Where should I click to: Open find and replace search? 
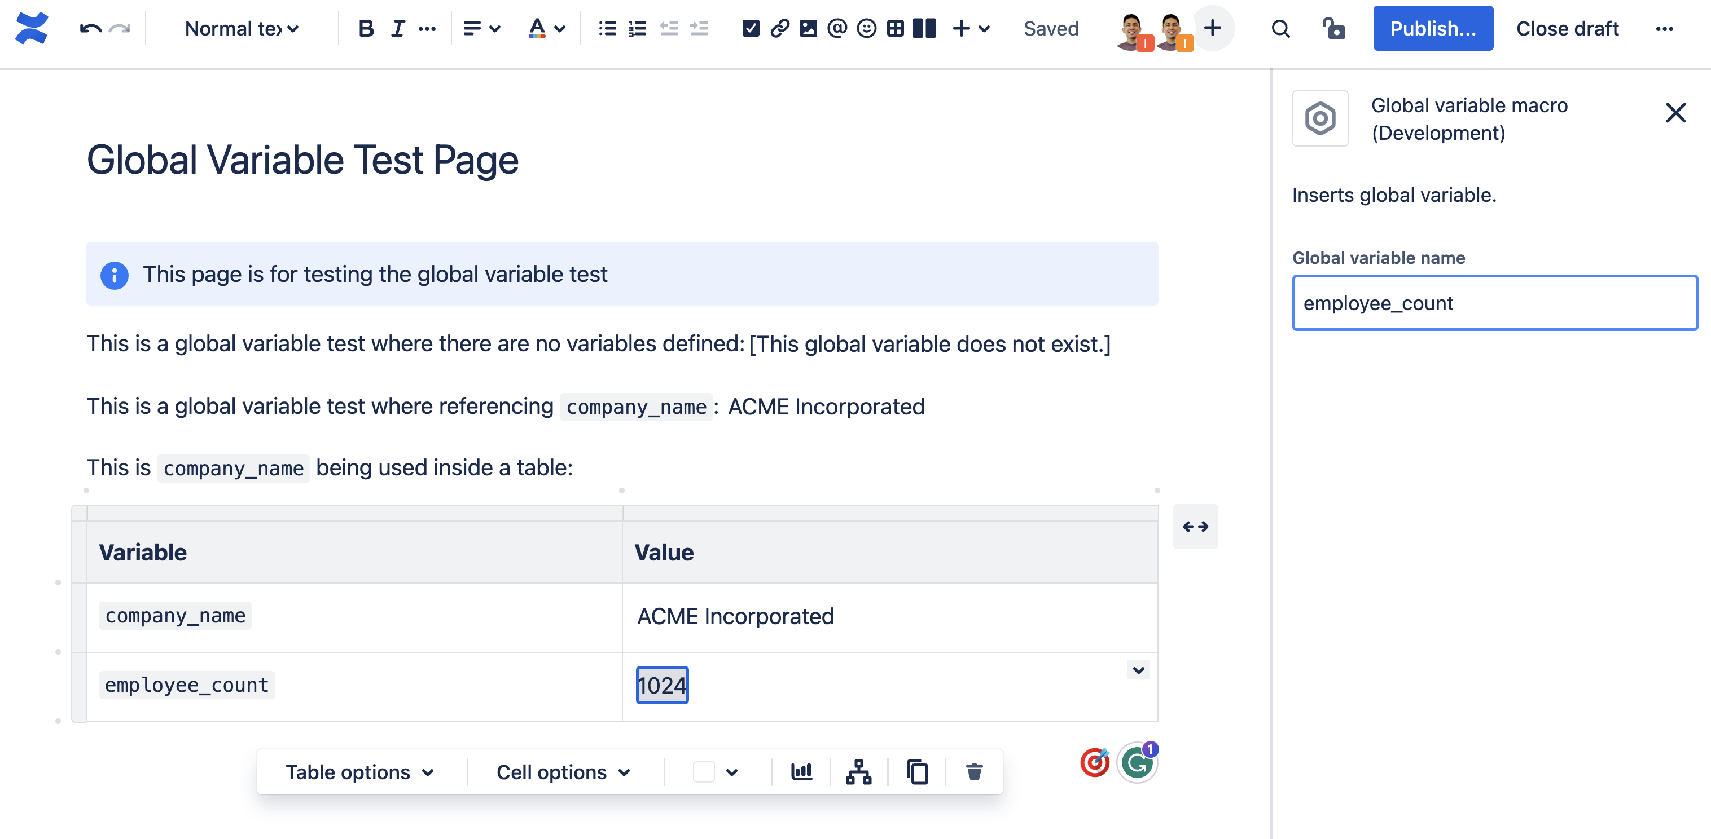pyautogui.click(x=1280, y=29)
